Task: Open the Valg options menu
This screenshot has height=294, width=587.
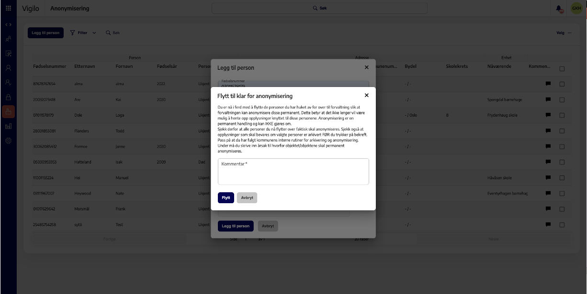Action: pyautogui.click(x=564, y=33)
